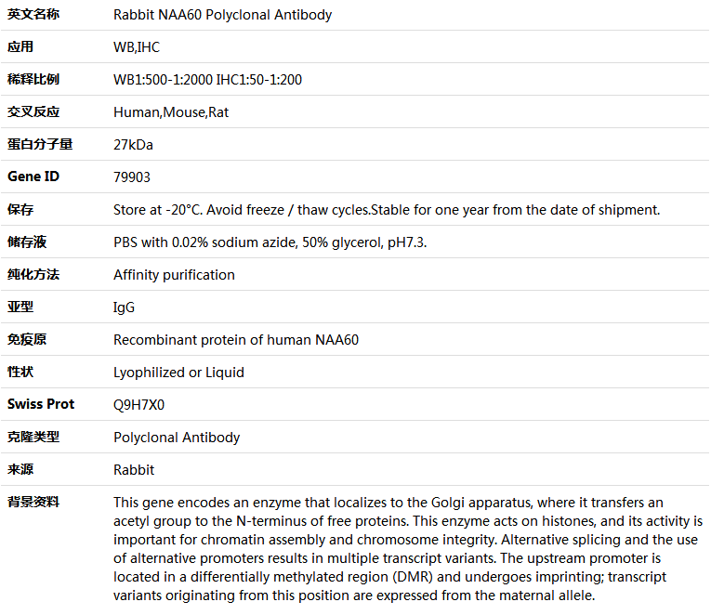The image size is (711, 615).
Task: Click the background description paragraph
Action: click(408, 549)
